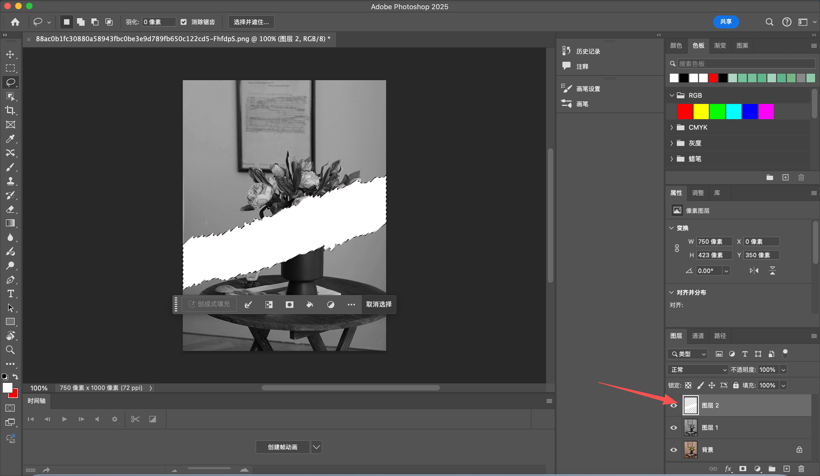
Task: Select the Brush tool
Action: [x=10, y=167]
